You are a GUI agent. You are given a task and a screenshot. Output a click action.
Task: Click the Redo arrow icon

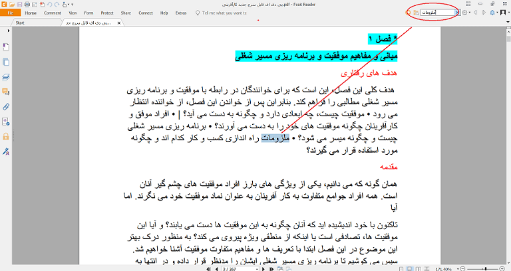click(x=57, y=5)
